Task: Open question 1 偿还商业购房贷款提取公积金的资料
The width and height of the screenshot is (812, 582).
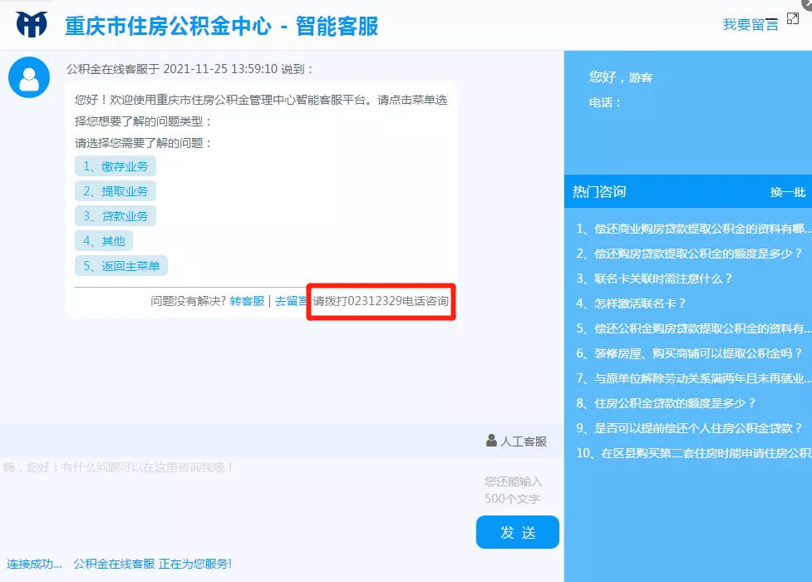Action: pos(694,229)
